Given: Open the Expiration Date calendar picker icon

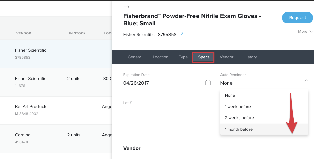Looking at the screenshot, I should [x=208, y=83].
